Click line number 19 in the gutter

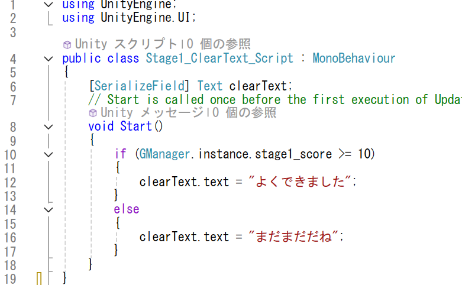coord(9,279)
